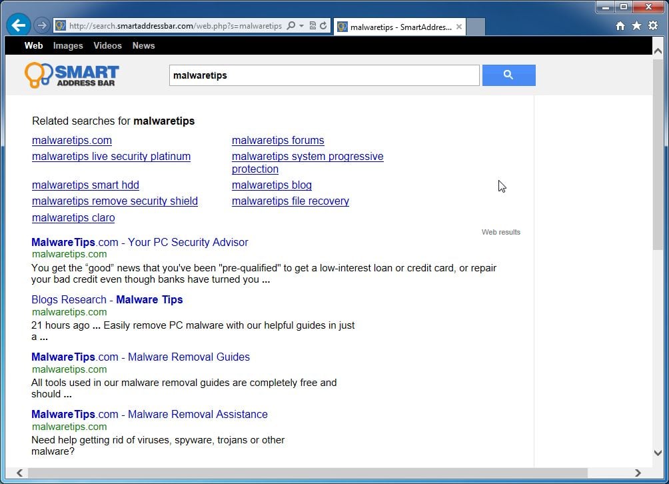Click into the malwaretips search input box
The image size is (669, 484).
pos(325,75)
